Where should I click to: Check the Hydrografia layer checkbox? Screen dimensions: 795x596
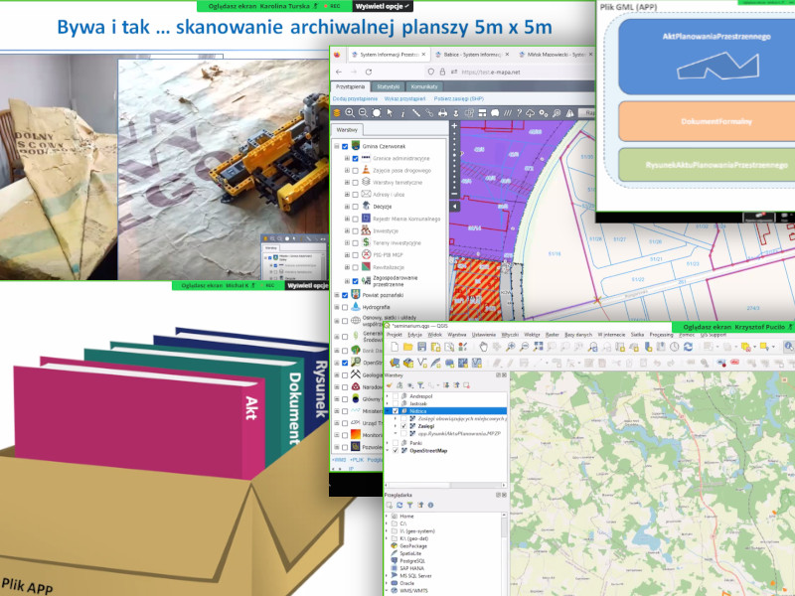click(345, 307)
